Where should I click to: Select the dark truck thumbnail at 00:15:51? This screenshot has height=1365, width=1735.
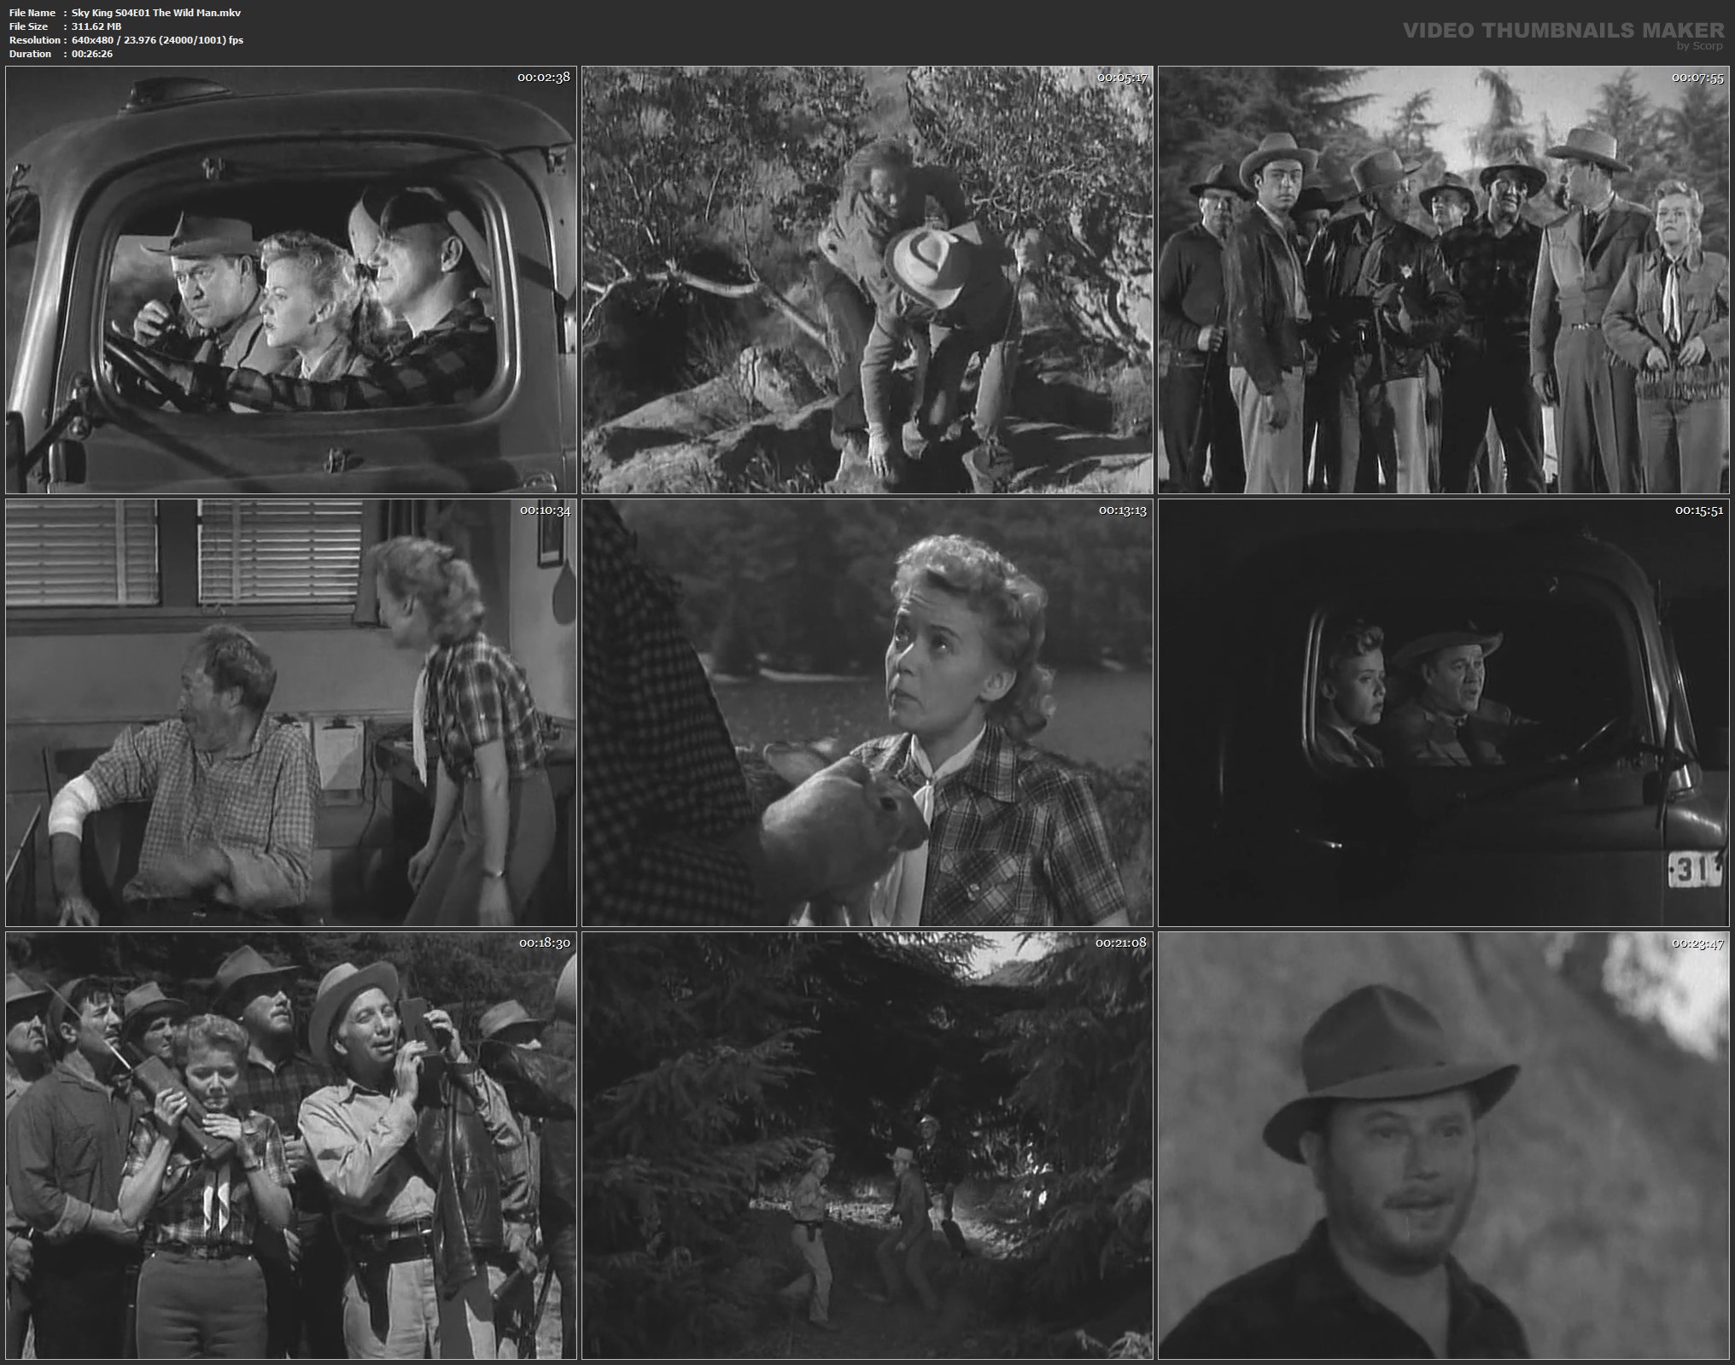pos(1445,713)
